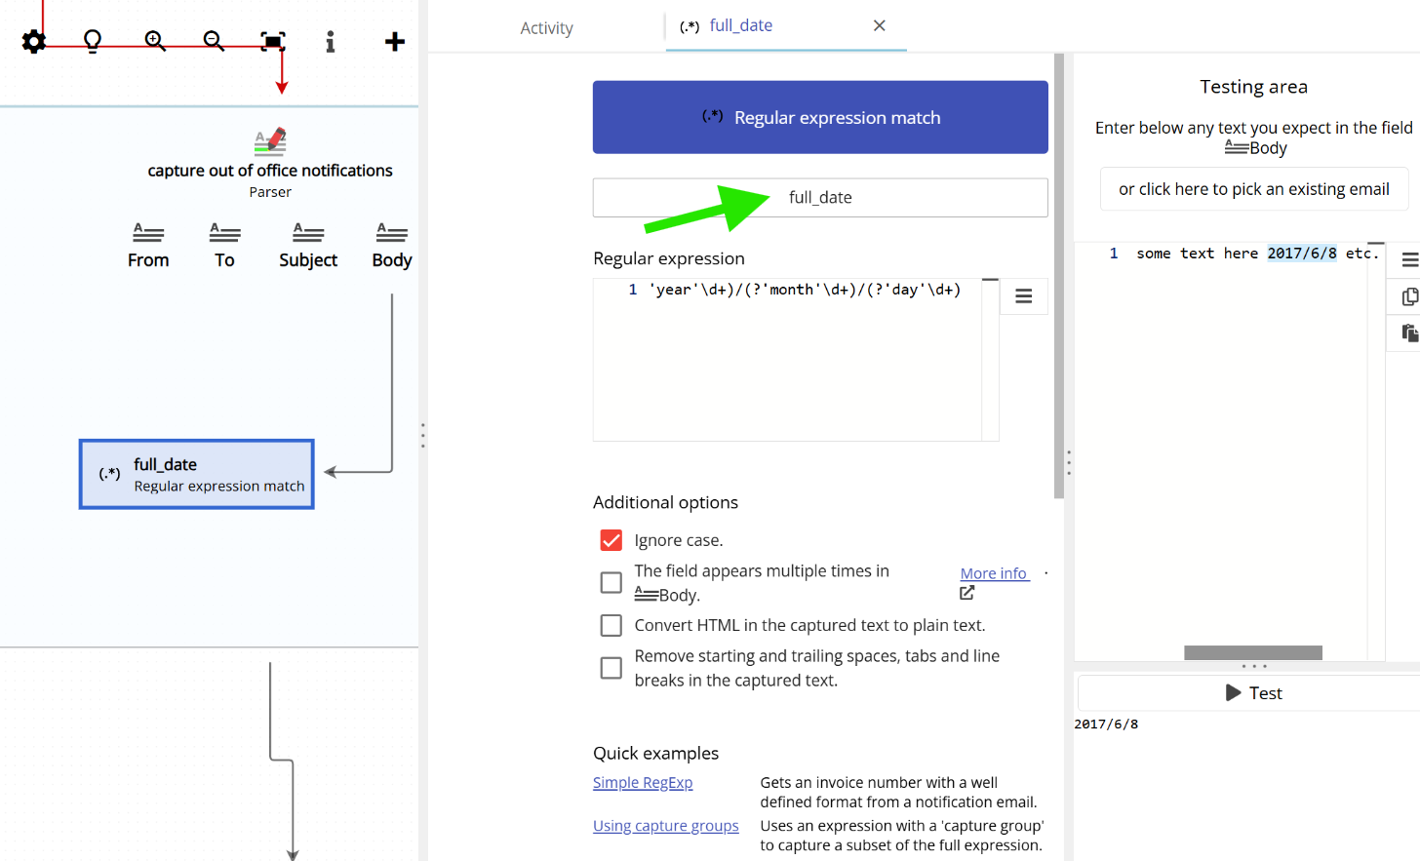Paste into the testing area
The width and height of the screenshot is (1420, 861).
[1409, 333]
